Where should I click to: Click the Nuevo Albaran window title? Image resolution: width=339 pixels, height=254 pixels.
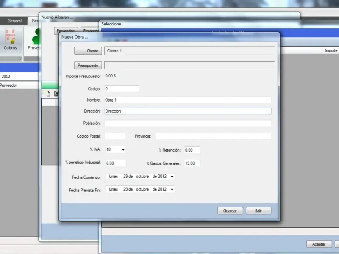[57, 17]
